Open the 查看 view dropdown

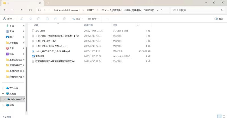[93, 19]
